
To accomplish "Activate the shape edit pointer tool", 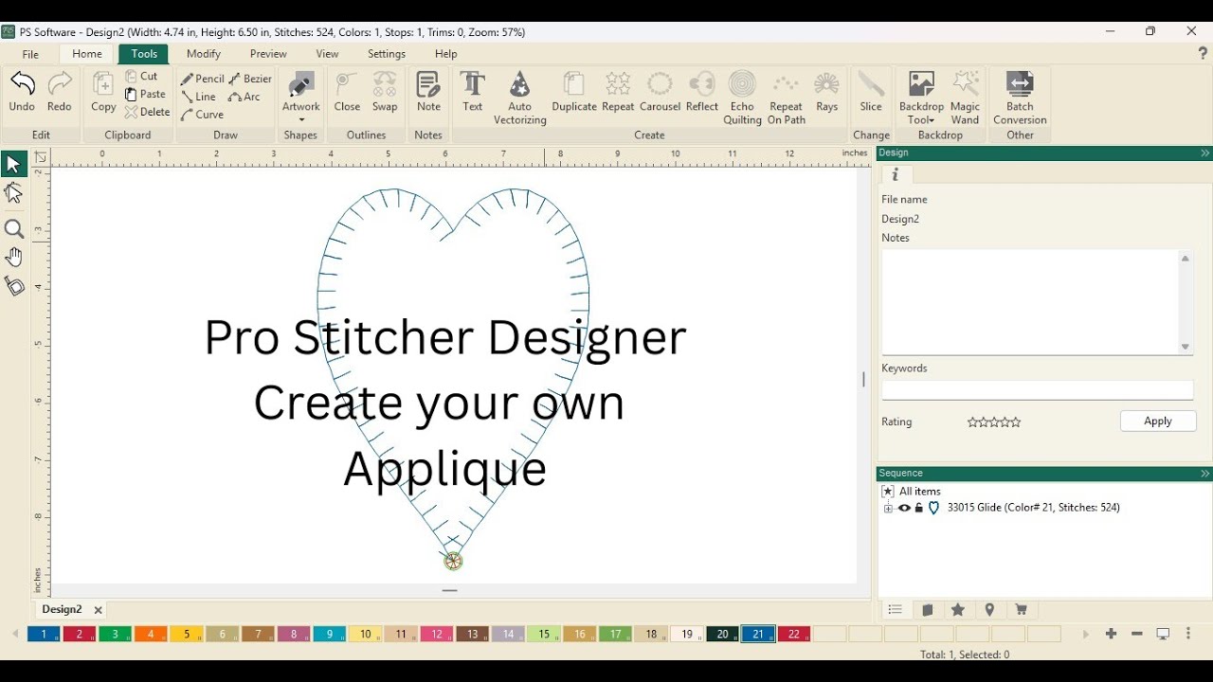I will pyautogui.click(x=13, y=194).
